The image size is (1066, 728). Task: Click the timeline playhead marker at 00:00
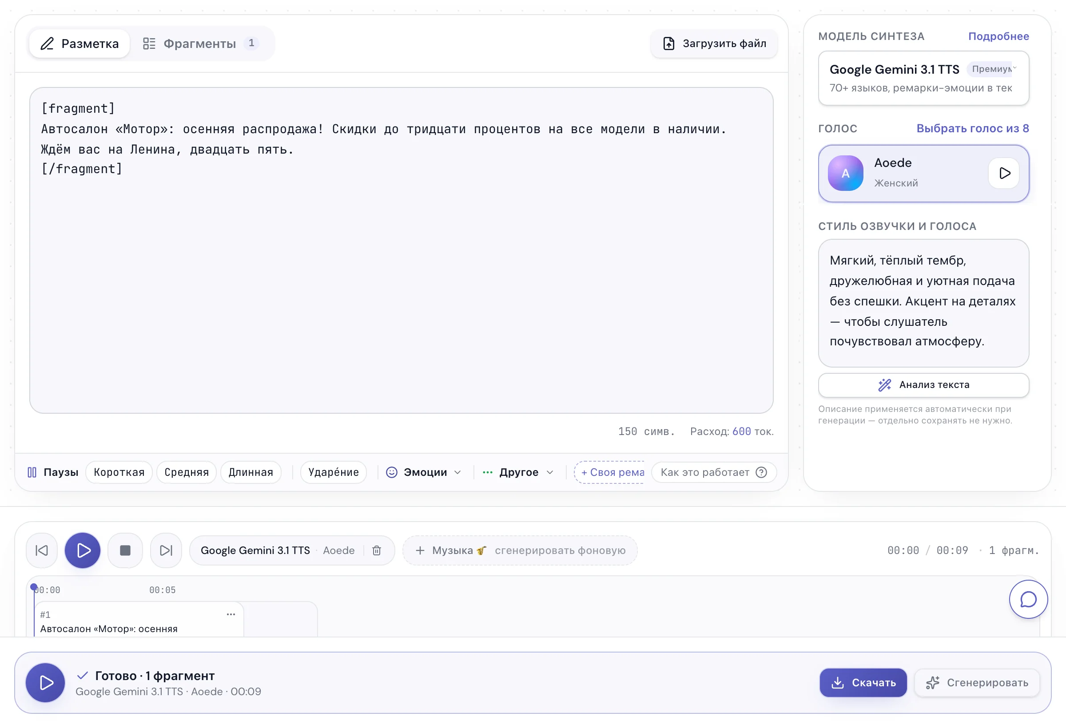tap(33, 587)
